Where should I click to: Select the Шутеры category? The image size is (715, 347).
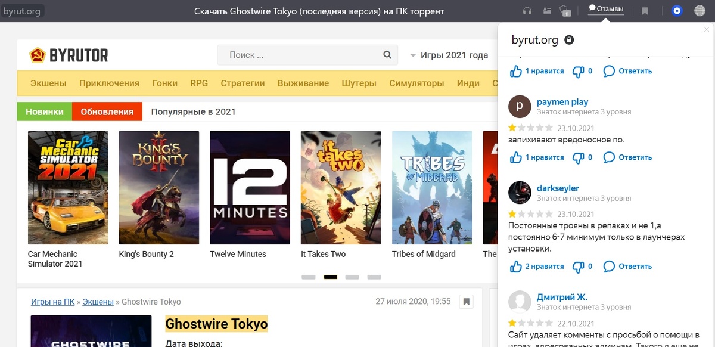click(359, 83)
